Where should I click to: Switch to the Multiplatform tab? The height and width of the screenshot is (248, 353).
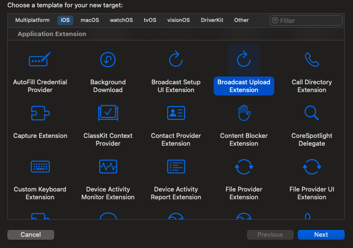[32, 20]
